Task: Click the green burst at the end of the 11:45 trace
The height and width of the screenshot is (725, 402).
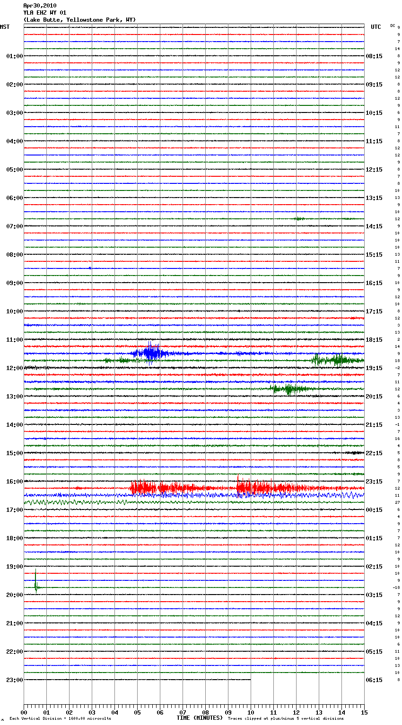Action: click(x=338, y=360)
